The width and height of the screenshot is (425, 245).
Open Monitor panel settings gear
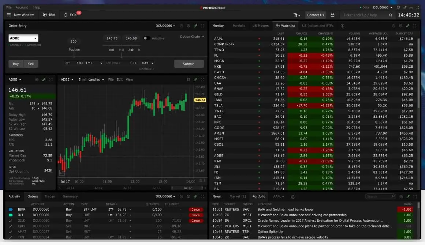point(400,26)
